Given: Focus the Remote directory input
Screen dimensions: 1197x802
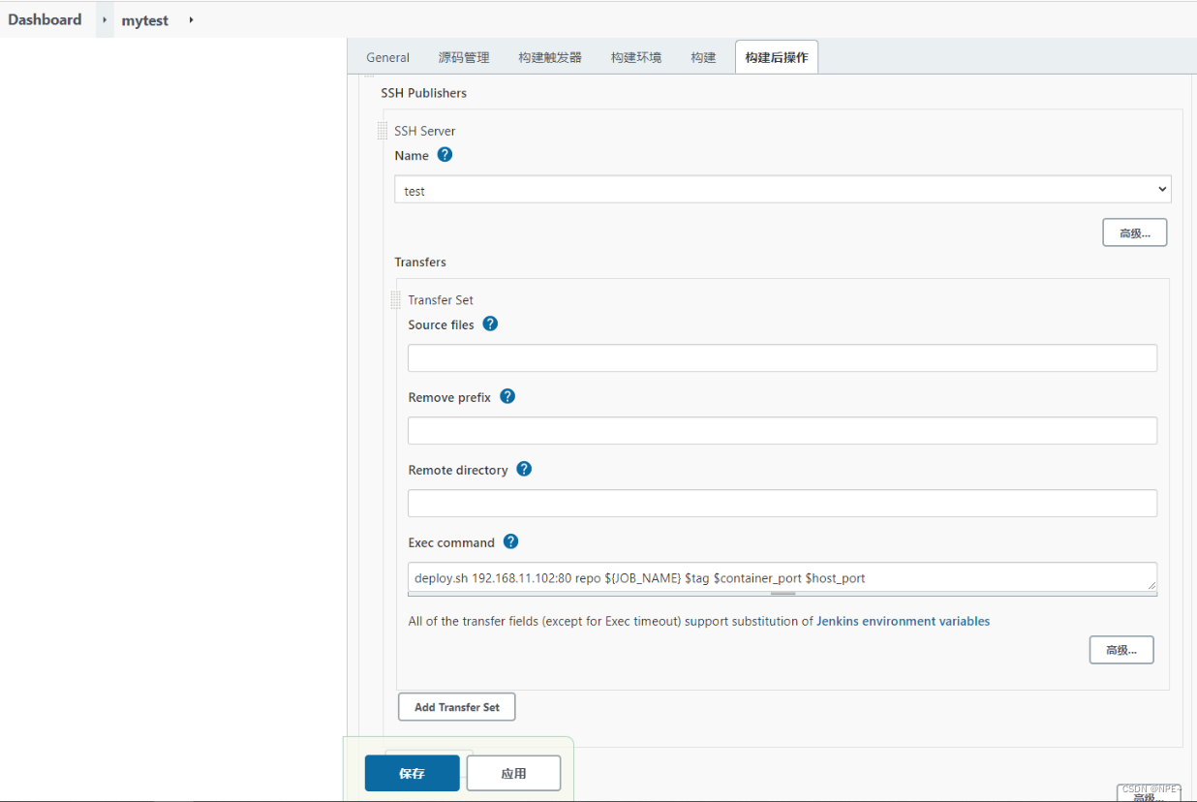Looking at the screenshot, I should (783, 503).
